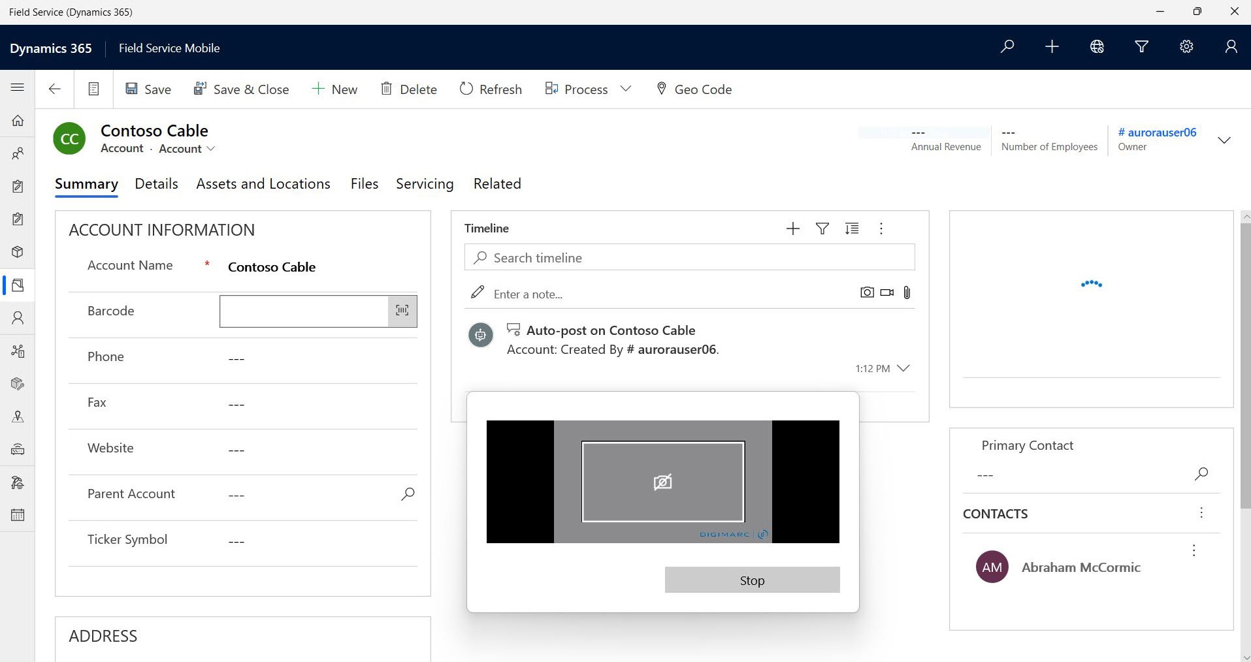Viewport: 1251px width, 662px height.
Task: Expand the auto-post timeline entry chevron
Action: pyautogui.click(x=903, y=368)
